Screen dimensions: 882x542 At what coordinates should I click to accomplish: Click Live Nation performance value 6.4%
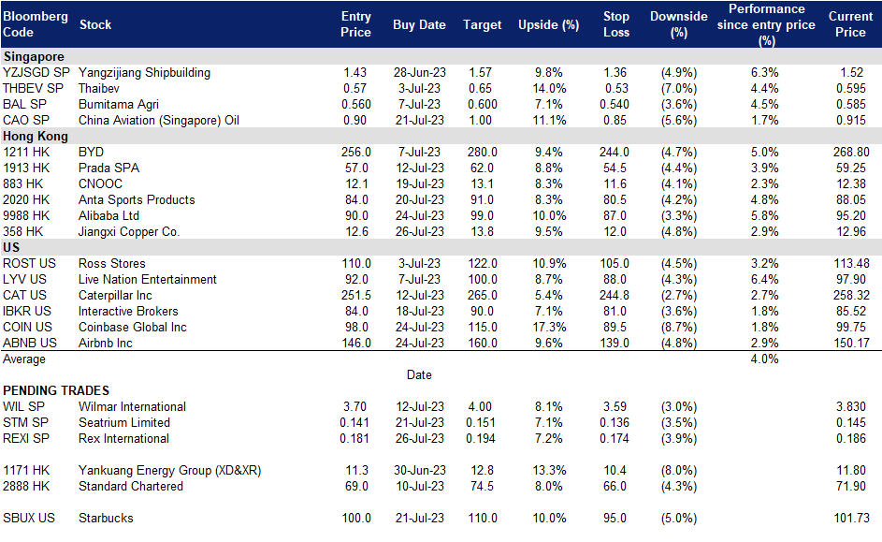pyautogui.click(x=764, y=279)
